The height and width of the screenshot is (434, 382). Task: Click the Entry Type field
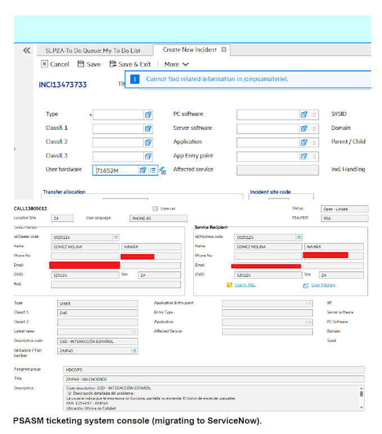click(x=267, y=313)
